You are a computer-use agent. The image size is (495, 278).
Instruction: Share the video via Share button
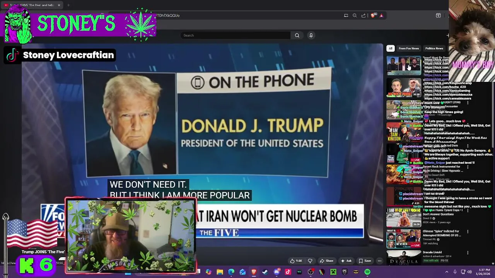click(326, 261)
